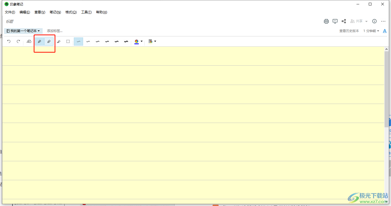Click 查看历史版本 link
The height and width of the screenshot is (206, 391).
pos(349,31)
